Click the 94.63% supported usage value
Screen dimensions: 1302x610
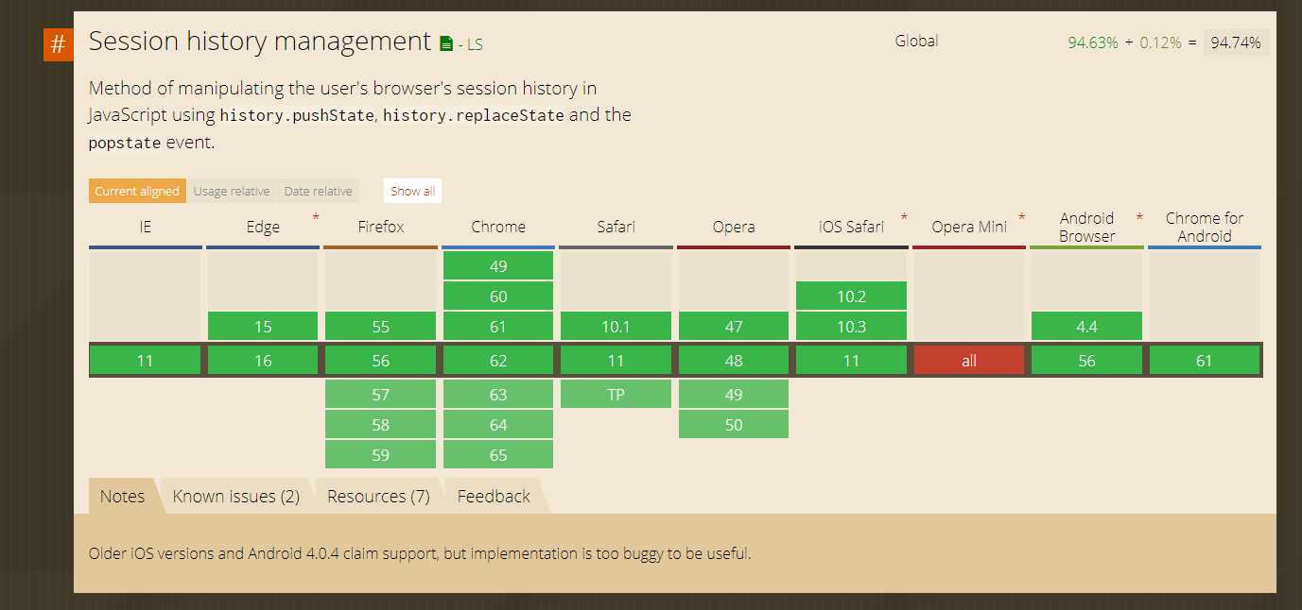tap(1093, 42)
